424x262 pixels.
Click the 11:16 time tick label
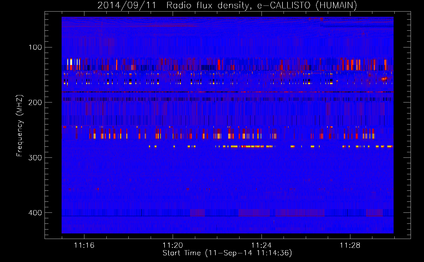(x=84, y=245)
